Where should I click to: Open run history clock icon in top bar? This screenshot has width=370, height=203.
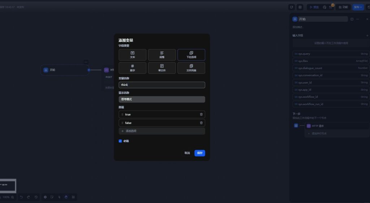(324, 7)
